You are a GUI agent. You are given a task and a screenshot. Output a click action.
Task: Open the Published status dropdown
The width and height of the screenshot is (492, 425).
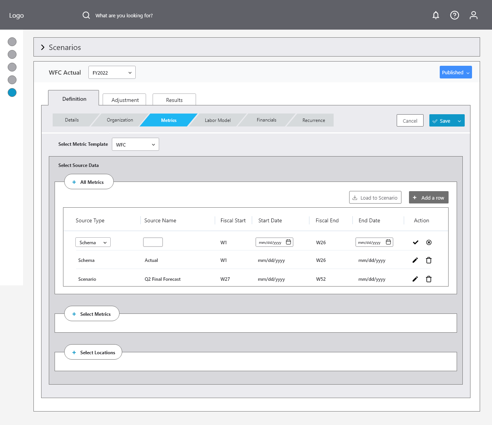click(456, 72)
